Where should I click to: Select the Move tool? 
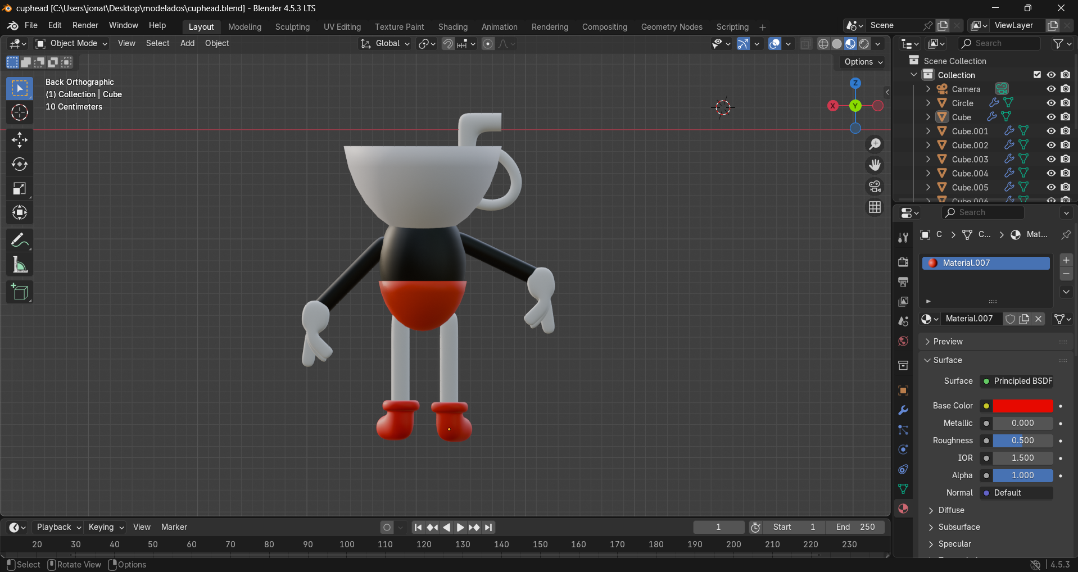click(x=20, y=140)
